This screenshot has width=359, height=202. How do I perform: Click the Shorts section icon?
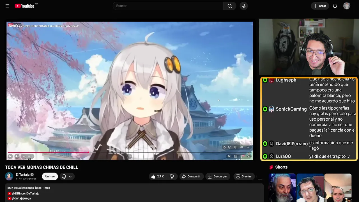pos(271,167)
